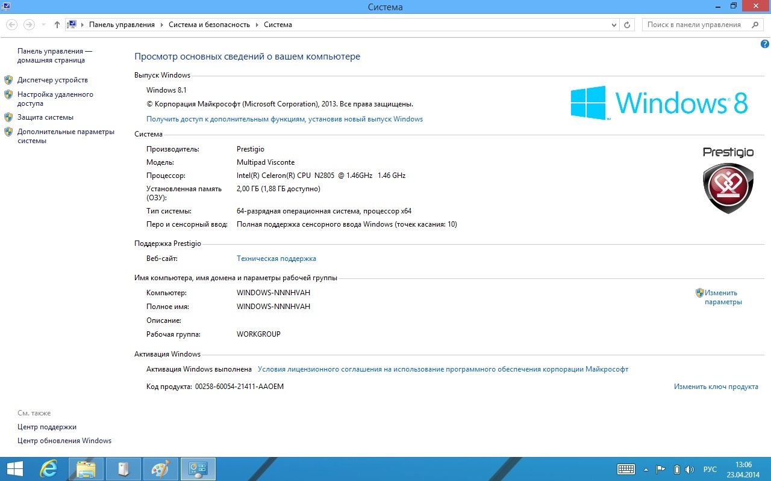
Task: Click the Windows Start button
Action: pos(14,468)
